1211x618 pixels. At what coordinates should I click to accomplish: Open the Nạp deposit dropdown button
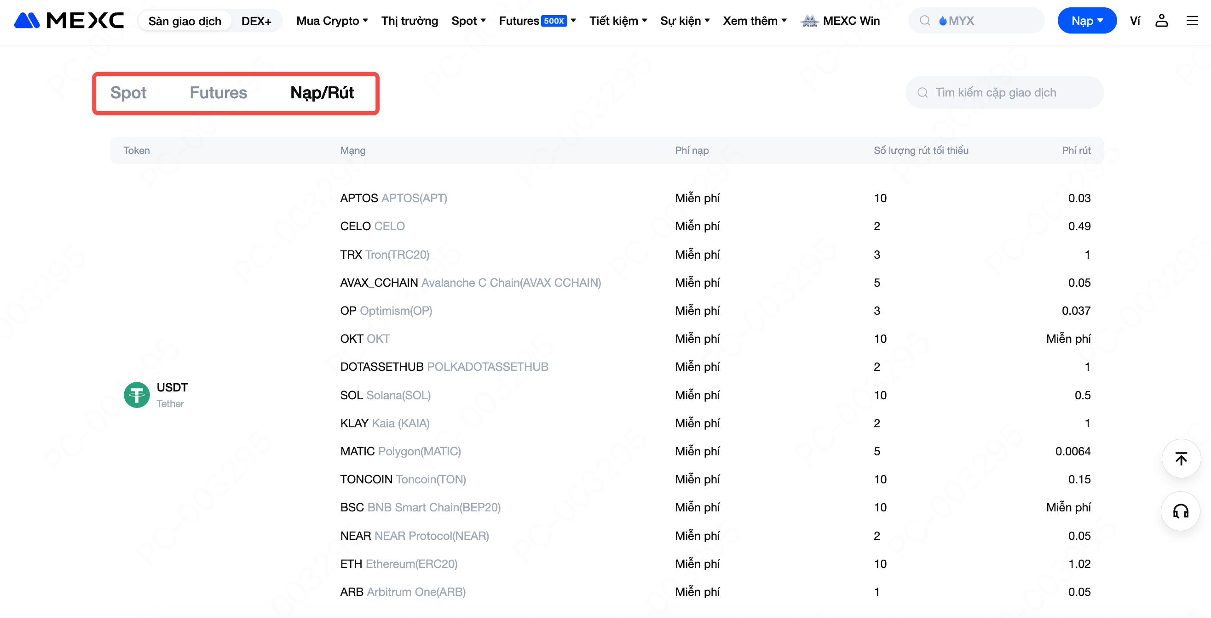pyautogui.click(x=1087, y=21)
